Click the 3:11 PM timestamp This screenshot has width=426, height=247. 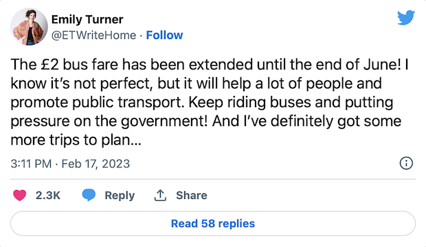tap(31, 164)
